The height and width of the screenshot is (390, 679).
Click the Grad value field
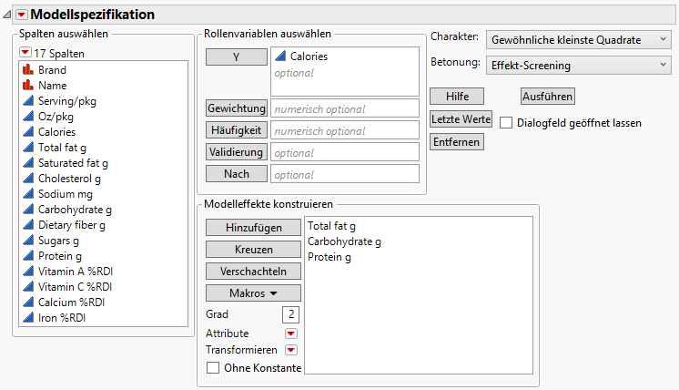pos(291,314)
